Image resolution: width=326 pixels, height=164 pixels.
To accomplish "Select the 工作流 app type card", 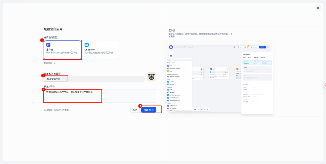I will [x=63, y=50].
